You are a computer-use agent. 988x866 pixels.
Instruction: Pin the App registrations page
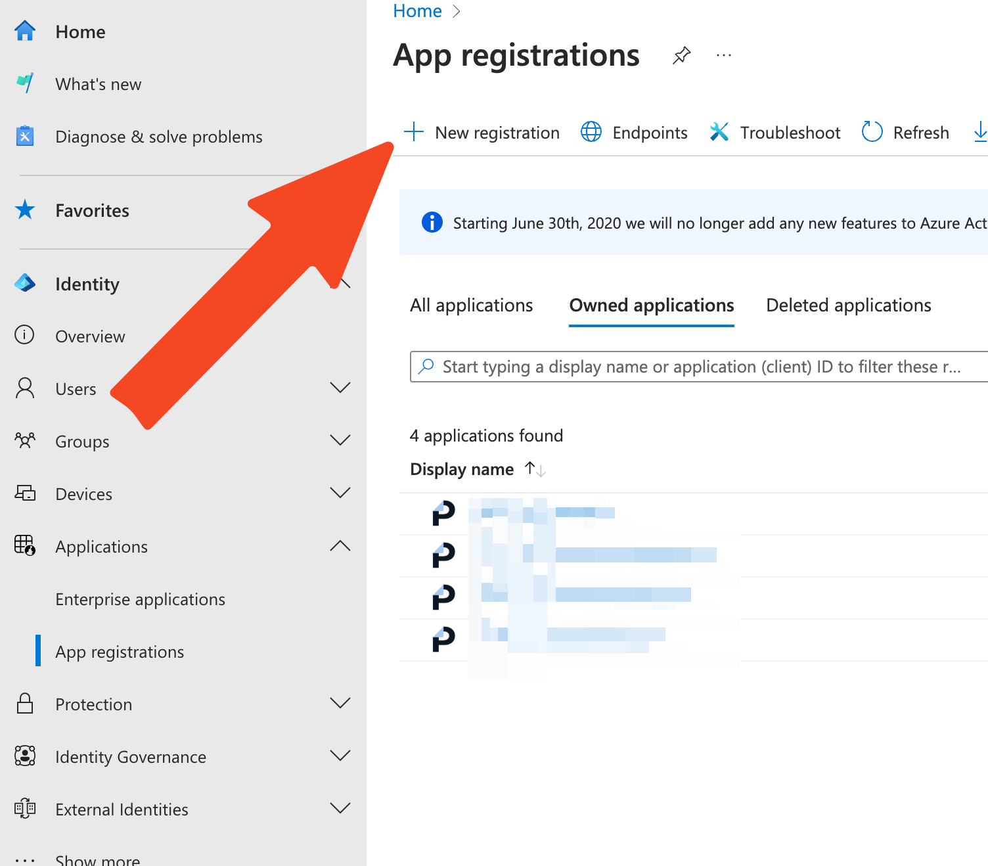click(x=682, y=55)
